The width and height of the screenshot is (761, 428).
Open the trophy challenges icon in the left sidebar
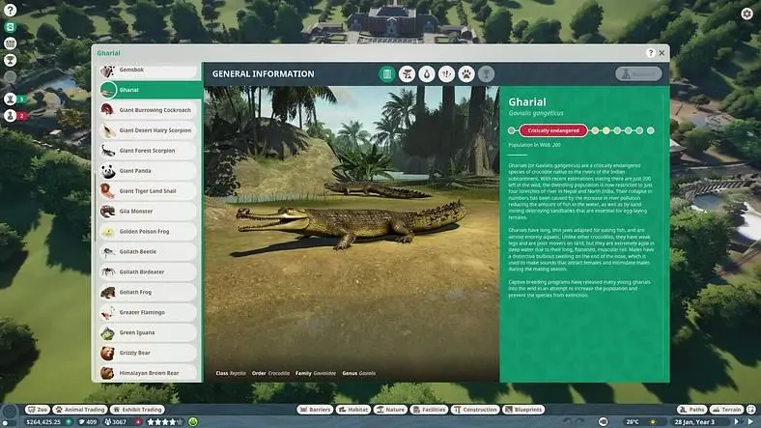tap(10, 60)
